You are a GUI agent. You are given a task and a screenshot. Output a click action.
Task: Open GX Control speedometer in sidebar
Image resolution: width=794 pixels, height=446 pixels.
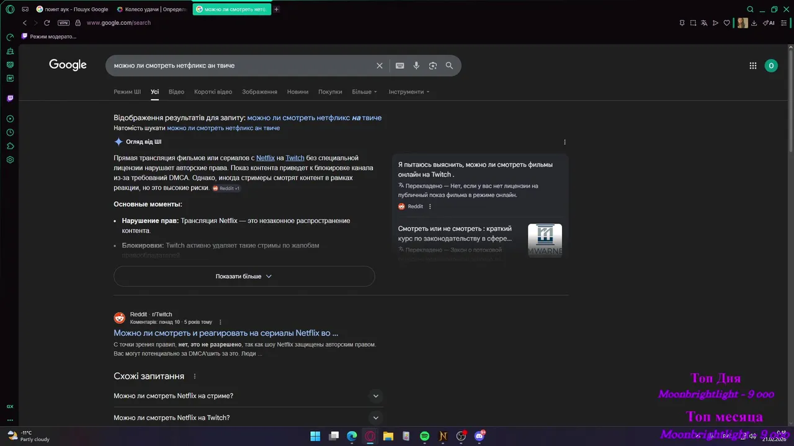(x=10, y=37)
